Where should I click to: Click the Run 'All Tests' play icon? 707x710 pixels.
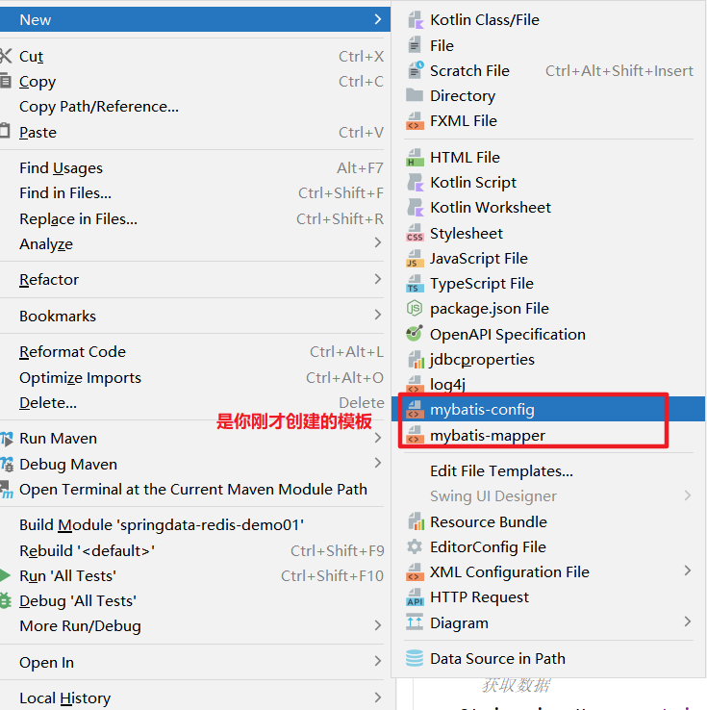click(x=5, y=575)
